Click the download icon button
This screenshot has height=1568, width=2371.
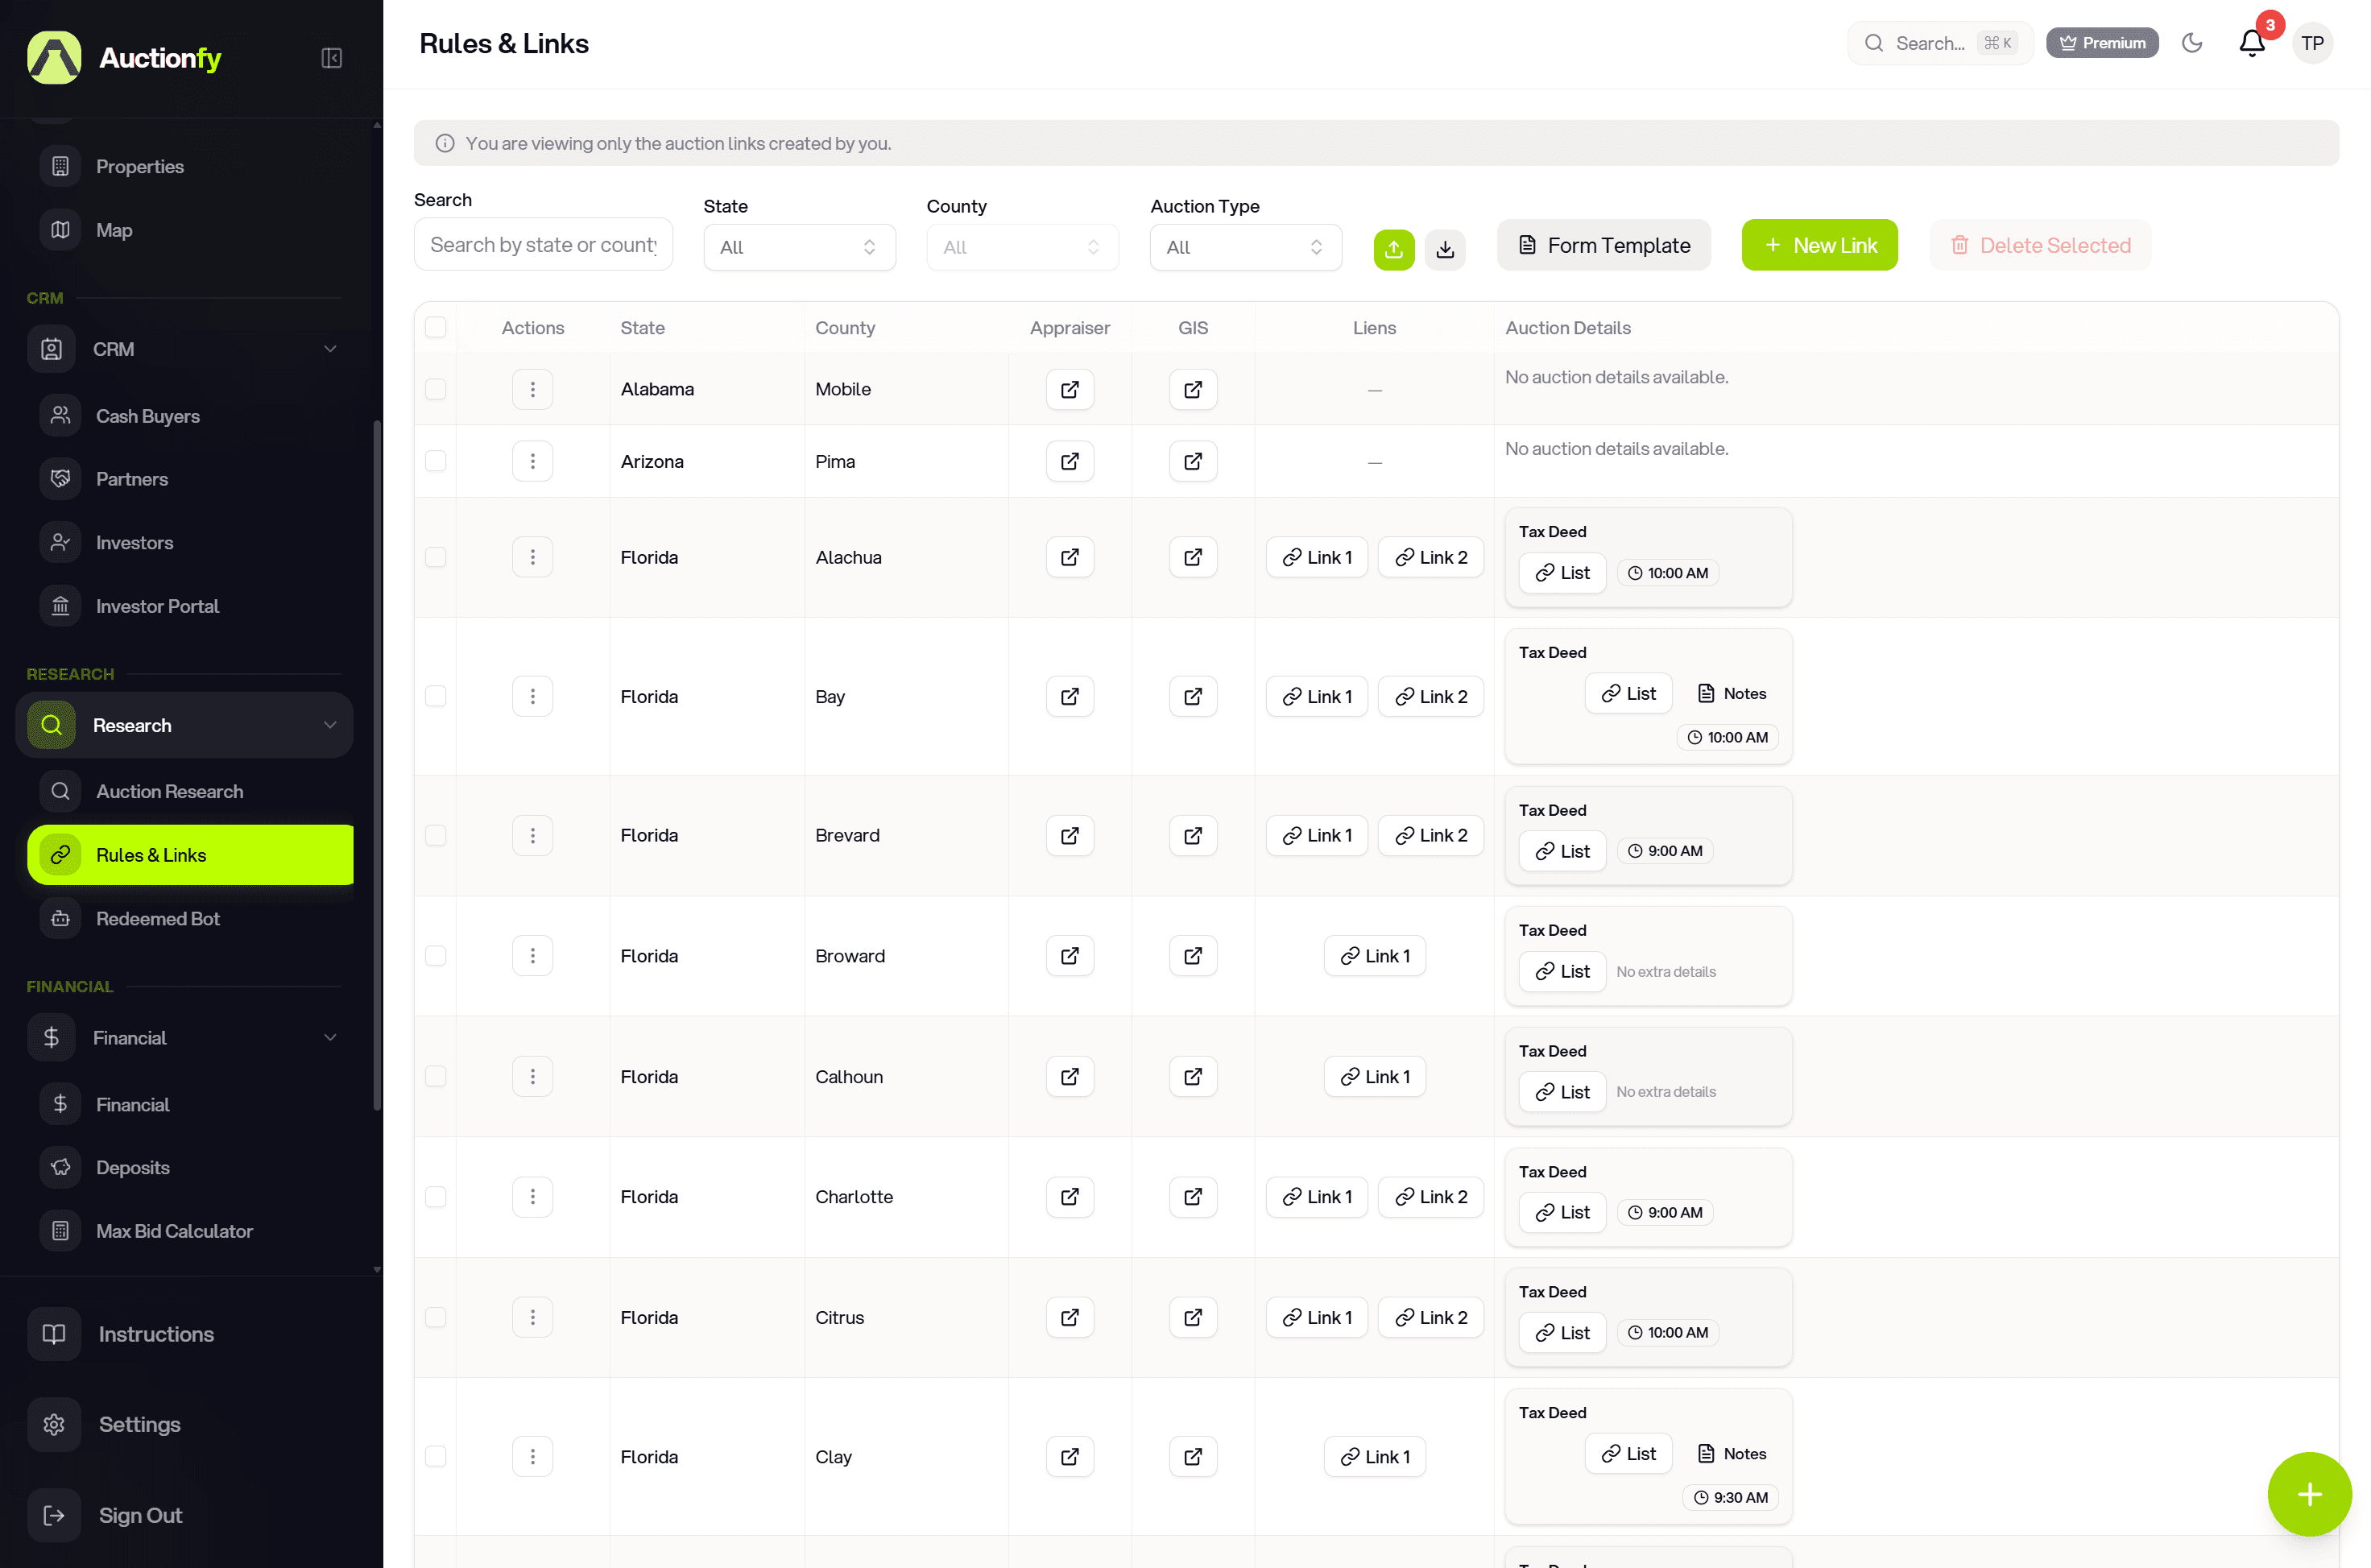pos(1444,248)
